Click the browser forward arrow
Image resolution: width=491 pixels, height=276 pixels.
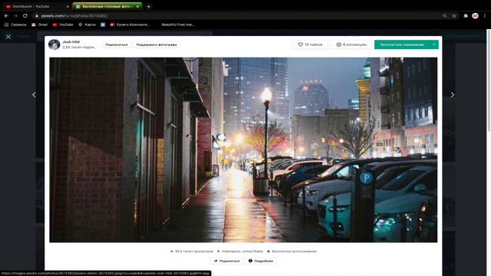15,15
